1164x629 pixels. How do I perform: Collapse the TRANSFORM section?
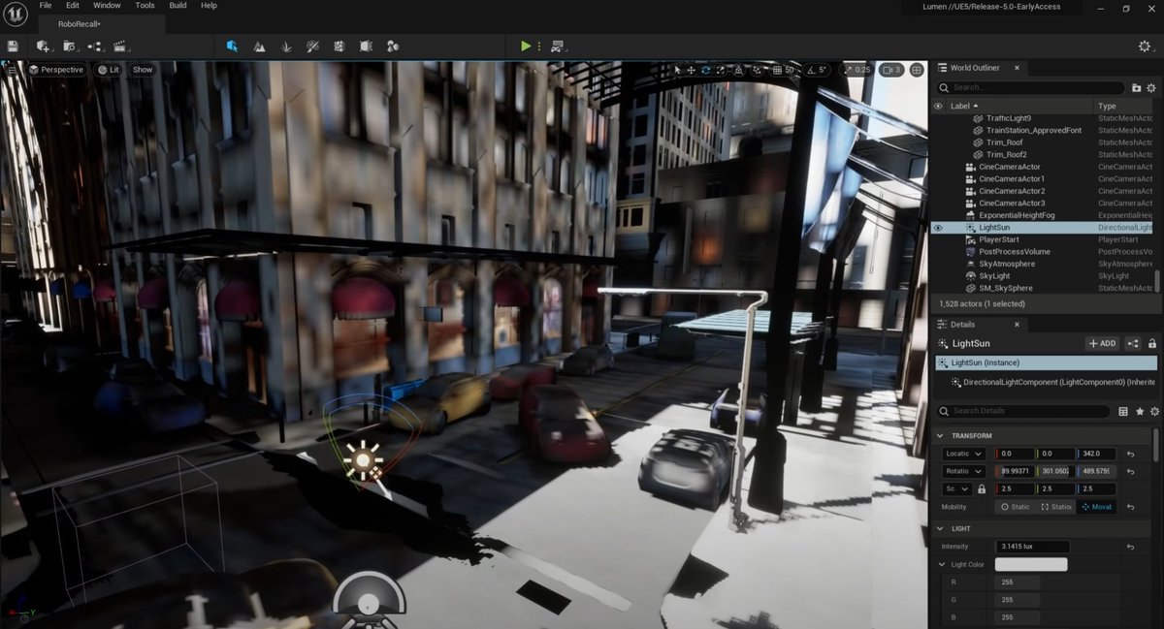(x=941, y=435)
